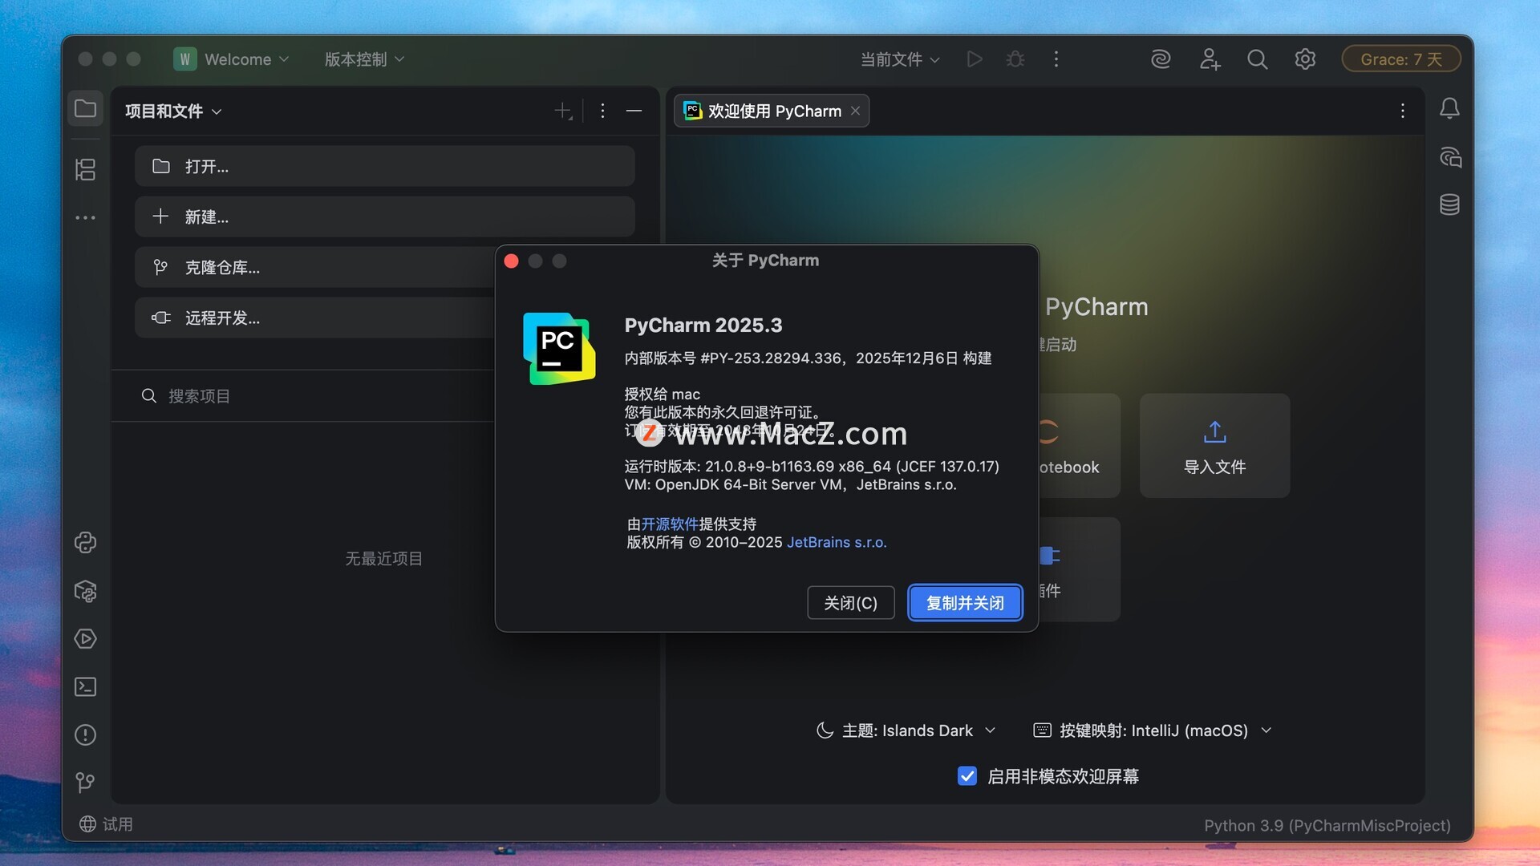The image size is (1540, 866).
Task: Open the Terminal tool window icon
Action: point(85,687)
